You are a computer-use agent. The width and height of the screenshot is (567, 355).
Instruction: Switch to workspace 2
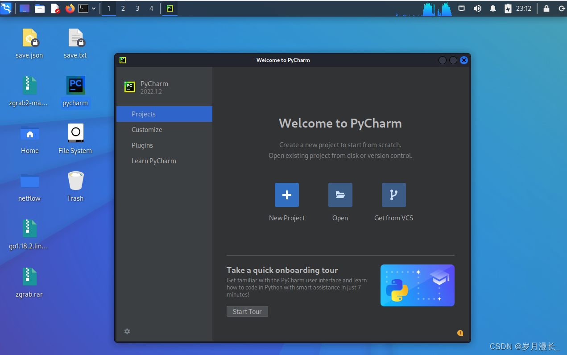click(123, 8)
